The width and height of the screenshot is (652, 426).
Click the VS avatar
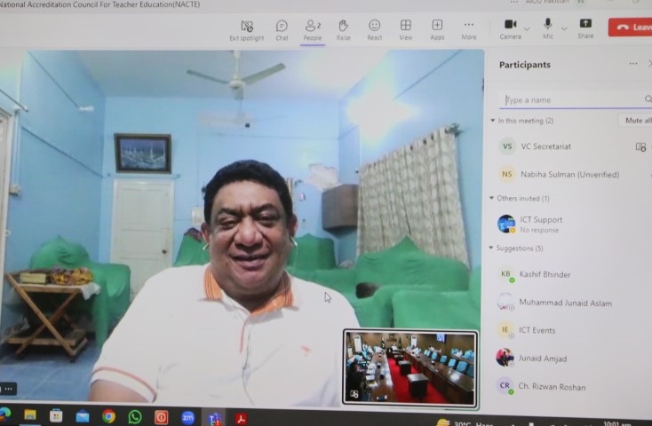click(x=507, y=146)
